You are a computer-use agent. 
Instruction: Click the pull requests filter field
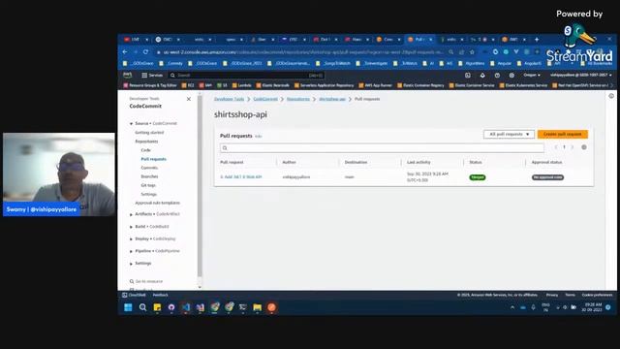pos(382,148)
